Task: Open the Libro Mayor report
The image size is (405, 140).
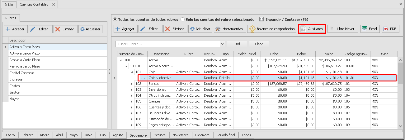Action: 342,29
